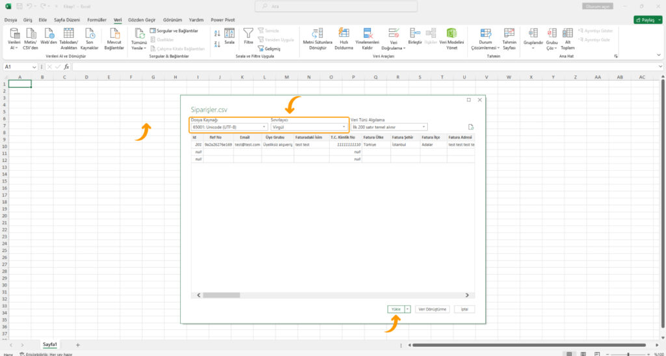Open the Sırala sort dialog
Viewport: 666px width, 356px height.
[230, 36]
